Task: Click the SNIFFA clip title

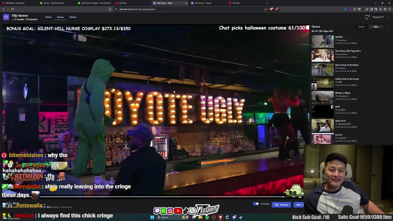Action: [x=339, y=37]
